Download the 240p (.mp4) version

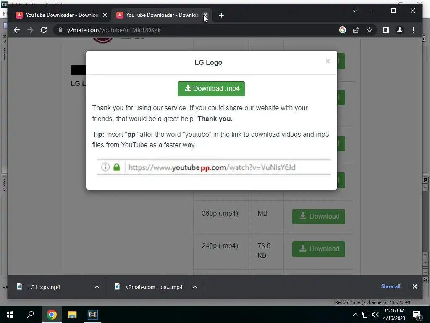point(318,249)
